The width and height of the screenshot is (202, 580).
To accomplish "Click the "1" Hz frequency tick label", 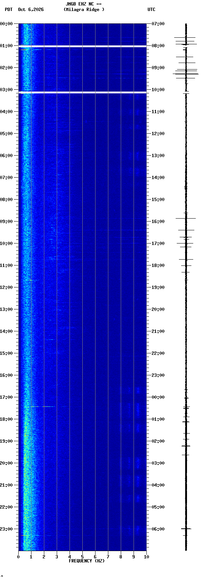I will 31,557.
